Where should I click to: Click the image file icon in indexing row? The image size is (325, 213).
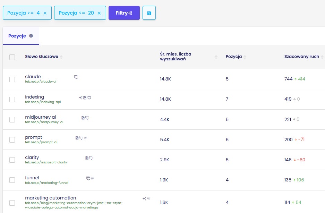pos(85,97)
